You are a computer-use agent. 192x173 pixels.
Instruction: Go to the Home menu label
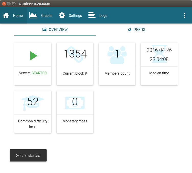click(18, 16)
